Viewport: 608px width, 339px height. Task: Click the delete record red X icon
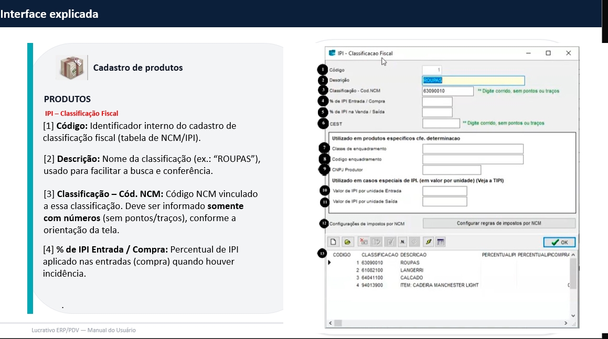point(363,242)
